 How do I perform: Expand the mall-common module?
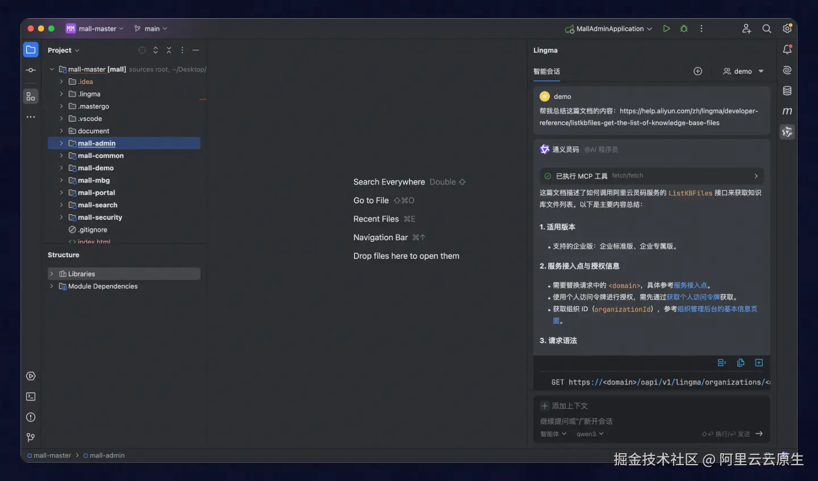click(61, 156)
